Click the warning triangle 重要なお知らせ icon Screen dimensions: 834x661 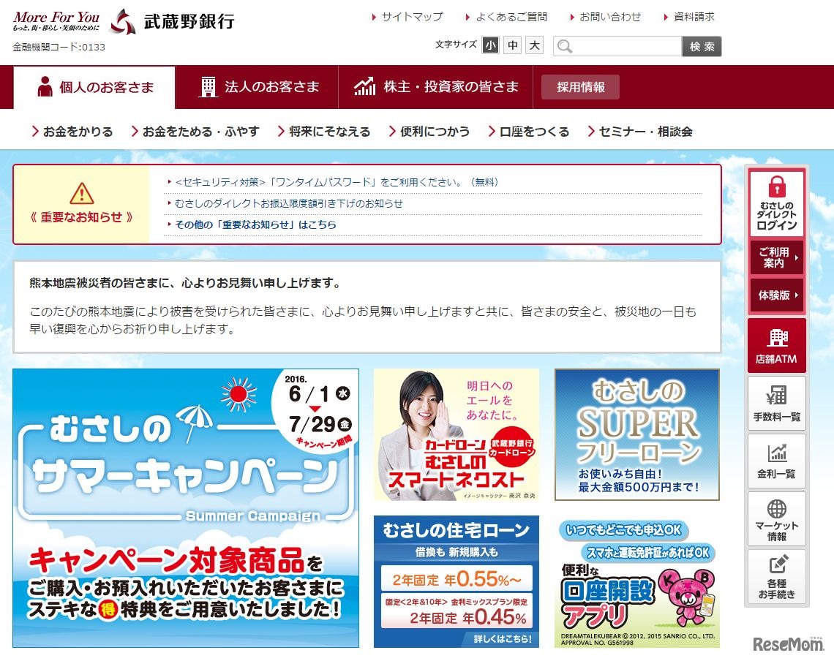[81, 194]
